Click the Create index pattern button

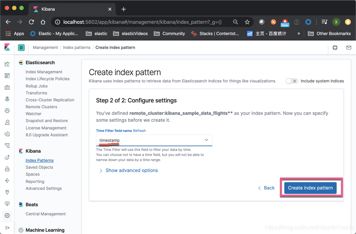(310, 188)
